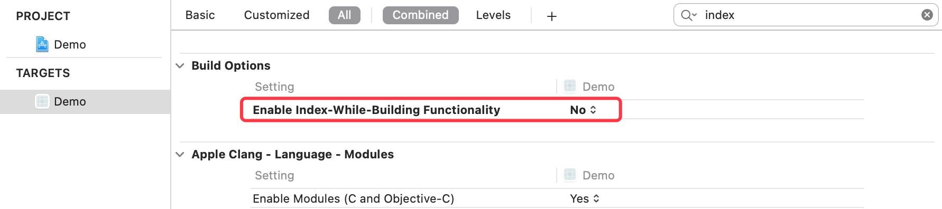Toggle the Combined view filter
The image size is (942, 209).
[420, 15]
